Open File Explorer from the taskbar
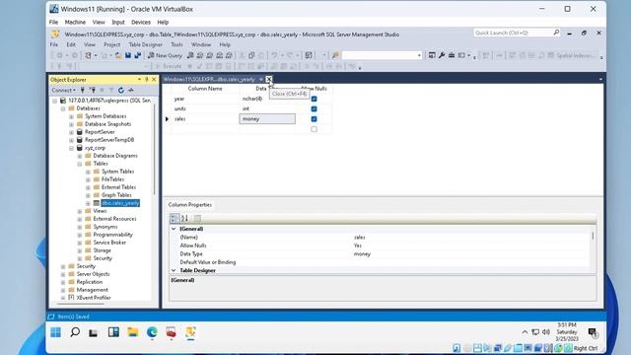This screenshot has width=631, height=355. point(133,332)
